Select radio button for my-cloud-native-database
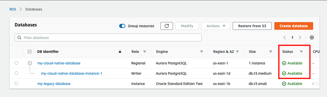The image size is (327, 97). (16, 63)
